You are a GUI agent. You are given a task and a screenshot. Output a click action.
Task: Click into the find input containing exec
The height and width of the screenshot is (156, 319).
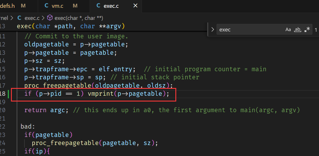pos(248,29)
